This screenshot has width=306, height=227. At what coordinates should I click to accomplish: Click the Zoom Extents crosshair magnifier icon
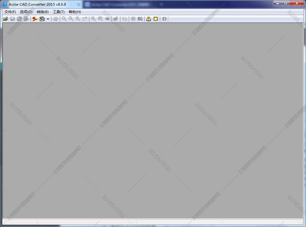94,19
